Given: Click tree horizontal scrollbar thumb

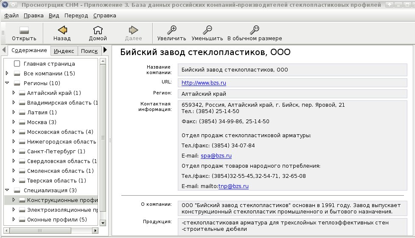Looking at the screenshot, I should [x=40, y=231].
